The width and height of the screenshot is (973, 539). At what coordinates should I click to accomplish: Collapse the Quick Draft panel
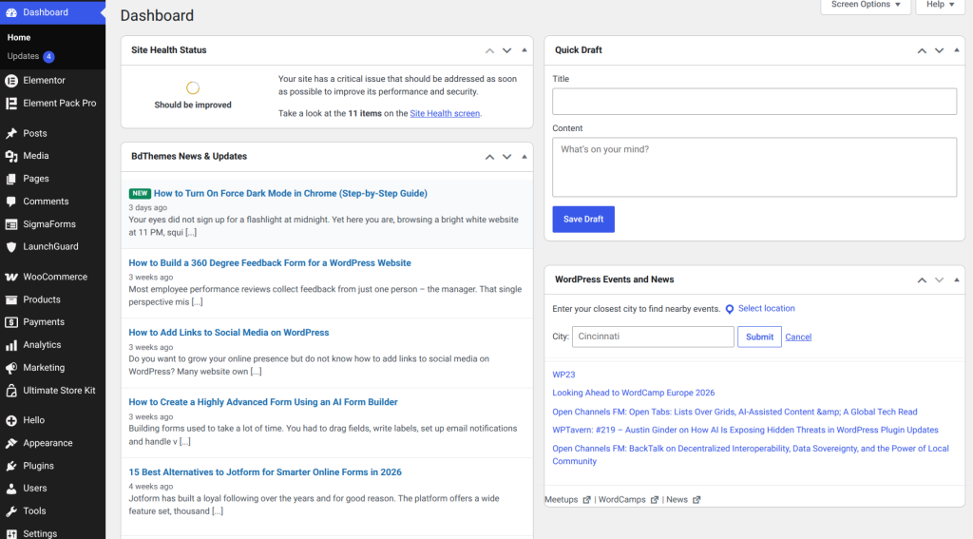956,50
